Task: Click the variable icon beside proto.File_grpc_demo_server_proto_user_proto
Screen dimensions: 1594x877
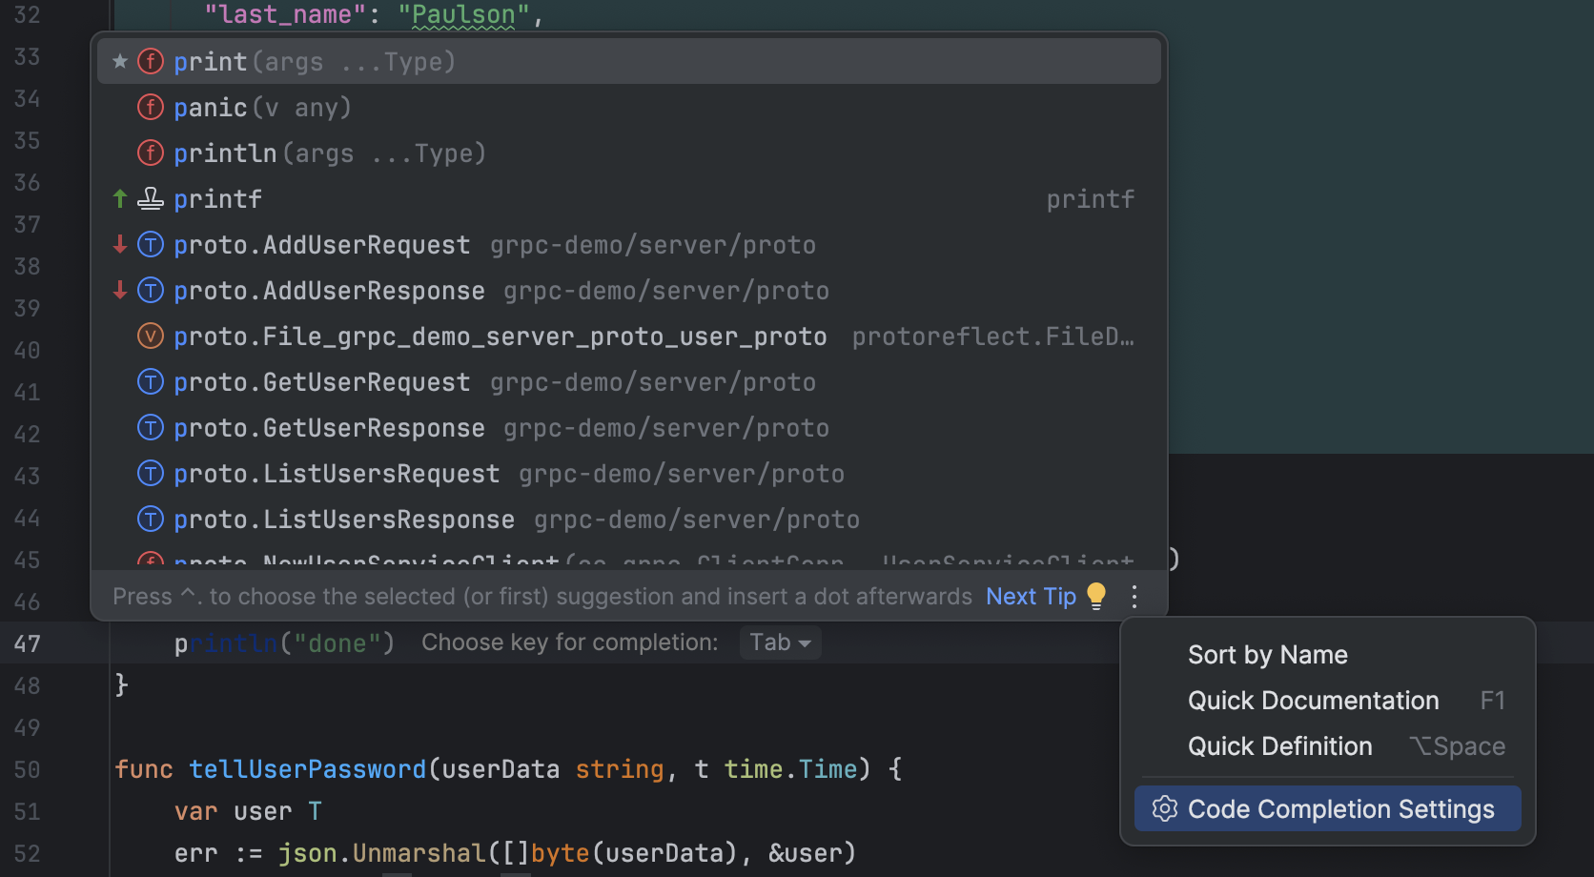Action: 151,336
